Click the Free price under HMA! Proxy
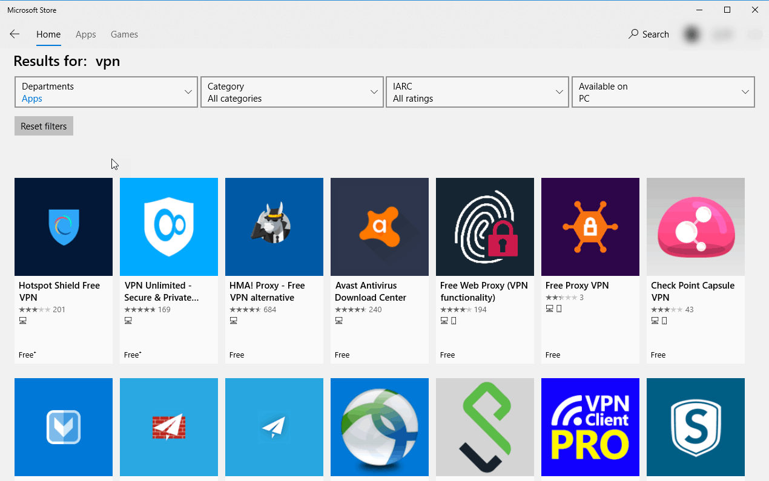769x481 pixels. pos(237,355)
